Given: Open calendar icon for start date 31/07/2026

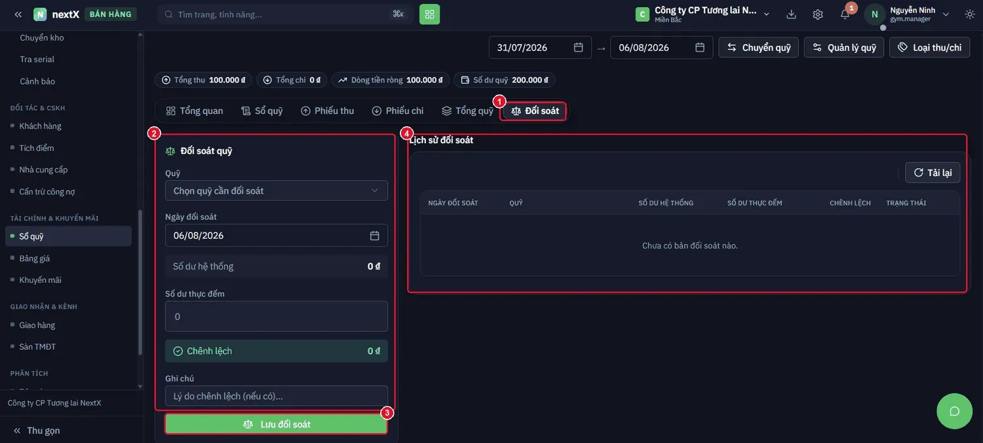Looking at the screenshot, I should click(x=579, y=47).
